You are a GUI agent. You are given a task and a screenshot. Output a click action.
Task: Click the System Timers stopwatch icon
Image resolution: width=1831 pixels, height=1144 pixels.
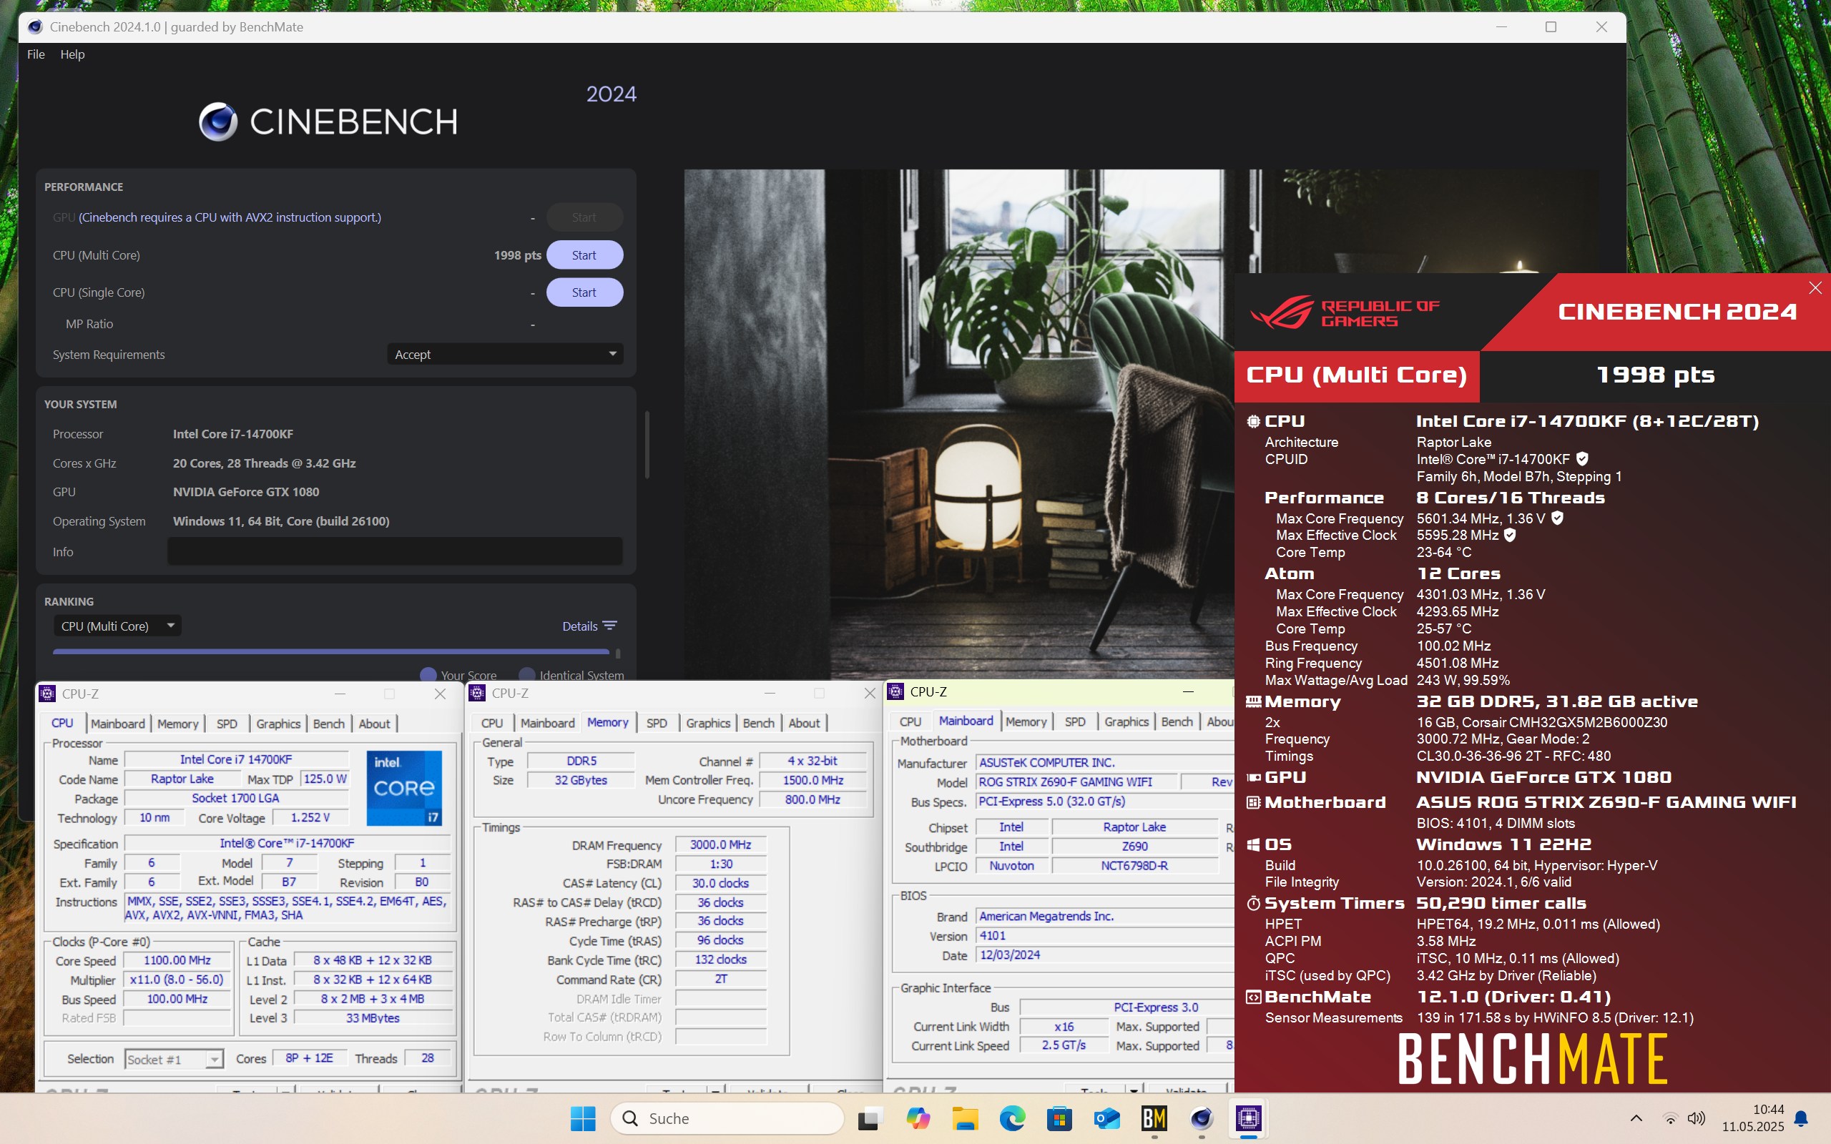point(1254,903)
